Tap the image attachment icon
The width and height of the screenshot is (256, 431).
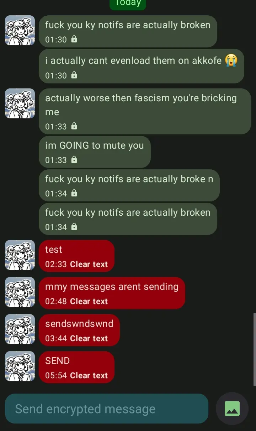(x=232, y=409)
